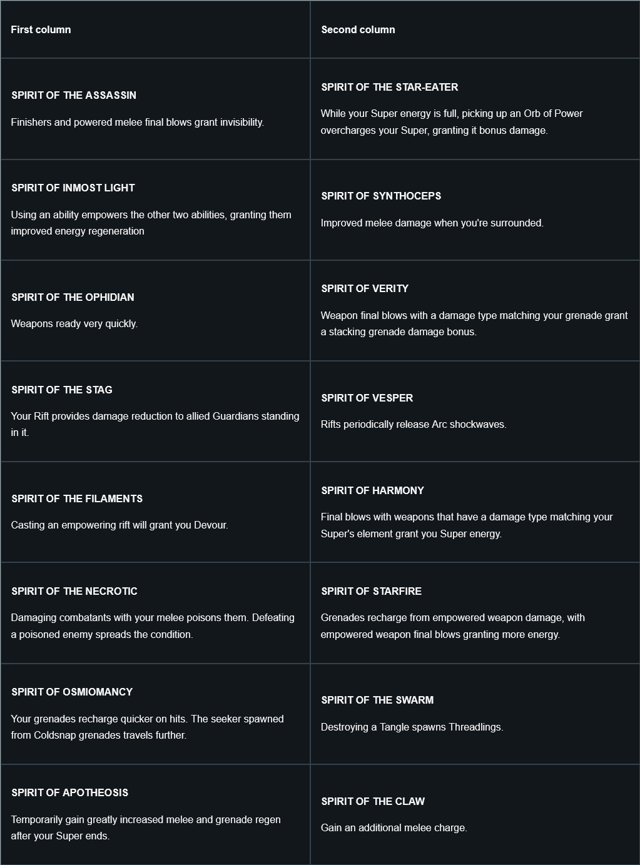Click the Spirit of the Claw heading
The height and width of the screenshot is (865, 640).
[x=373, y=801]
